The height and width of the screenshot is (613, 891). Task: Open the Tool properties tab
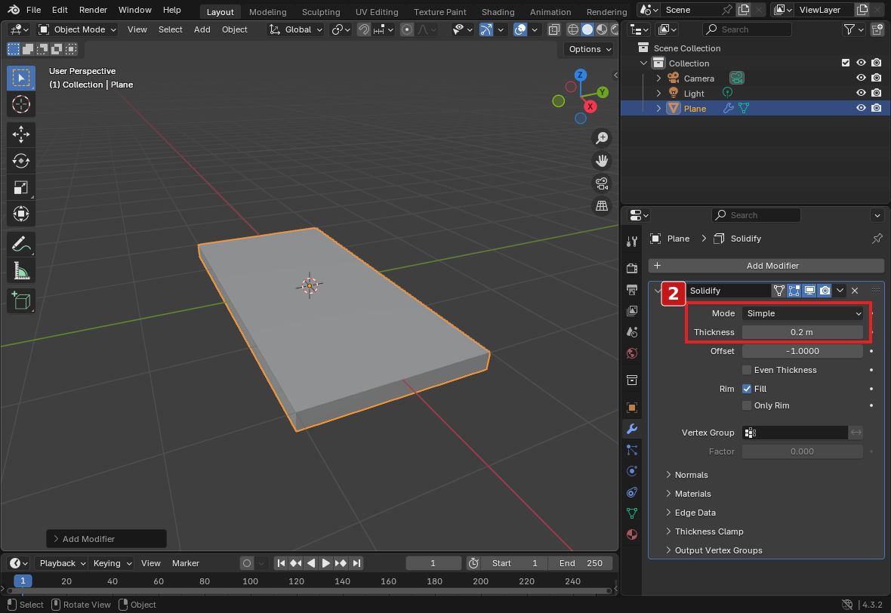pyautogui.click(x=632, y=242)
